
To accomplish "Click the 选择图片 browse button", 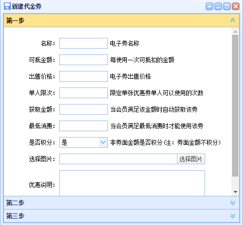I will click(191, 159).
